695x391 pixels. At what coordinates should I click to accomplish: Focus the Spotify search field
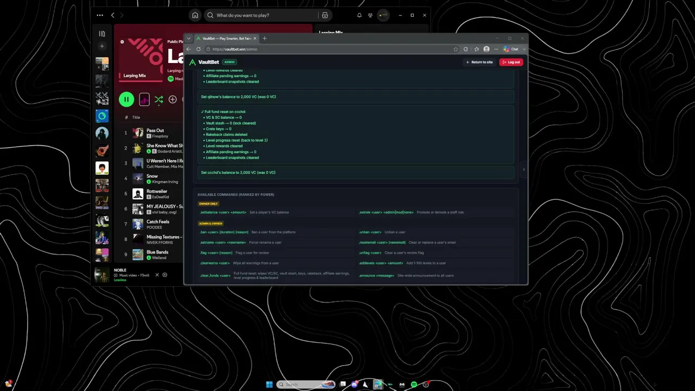tap(262, 15)
